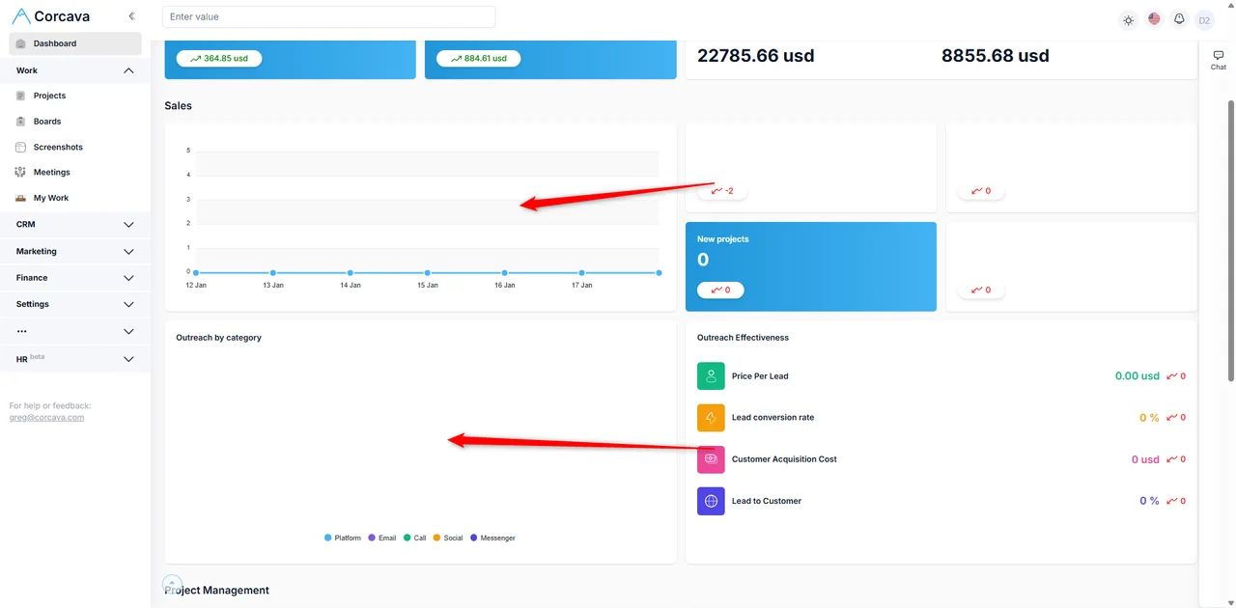Click the 364.85 usd trend badge
This screenshot has width=1236, height=608.
(219, 58)
